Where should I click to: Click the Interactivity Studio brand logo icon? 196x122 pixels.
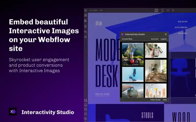[13, 112]
